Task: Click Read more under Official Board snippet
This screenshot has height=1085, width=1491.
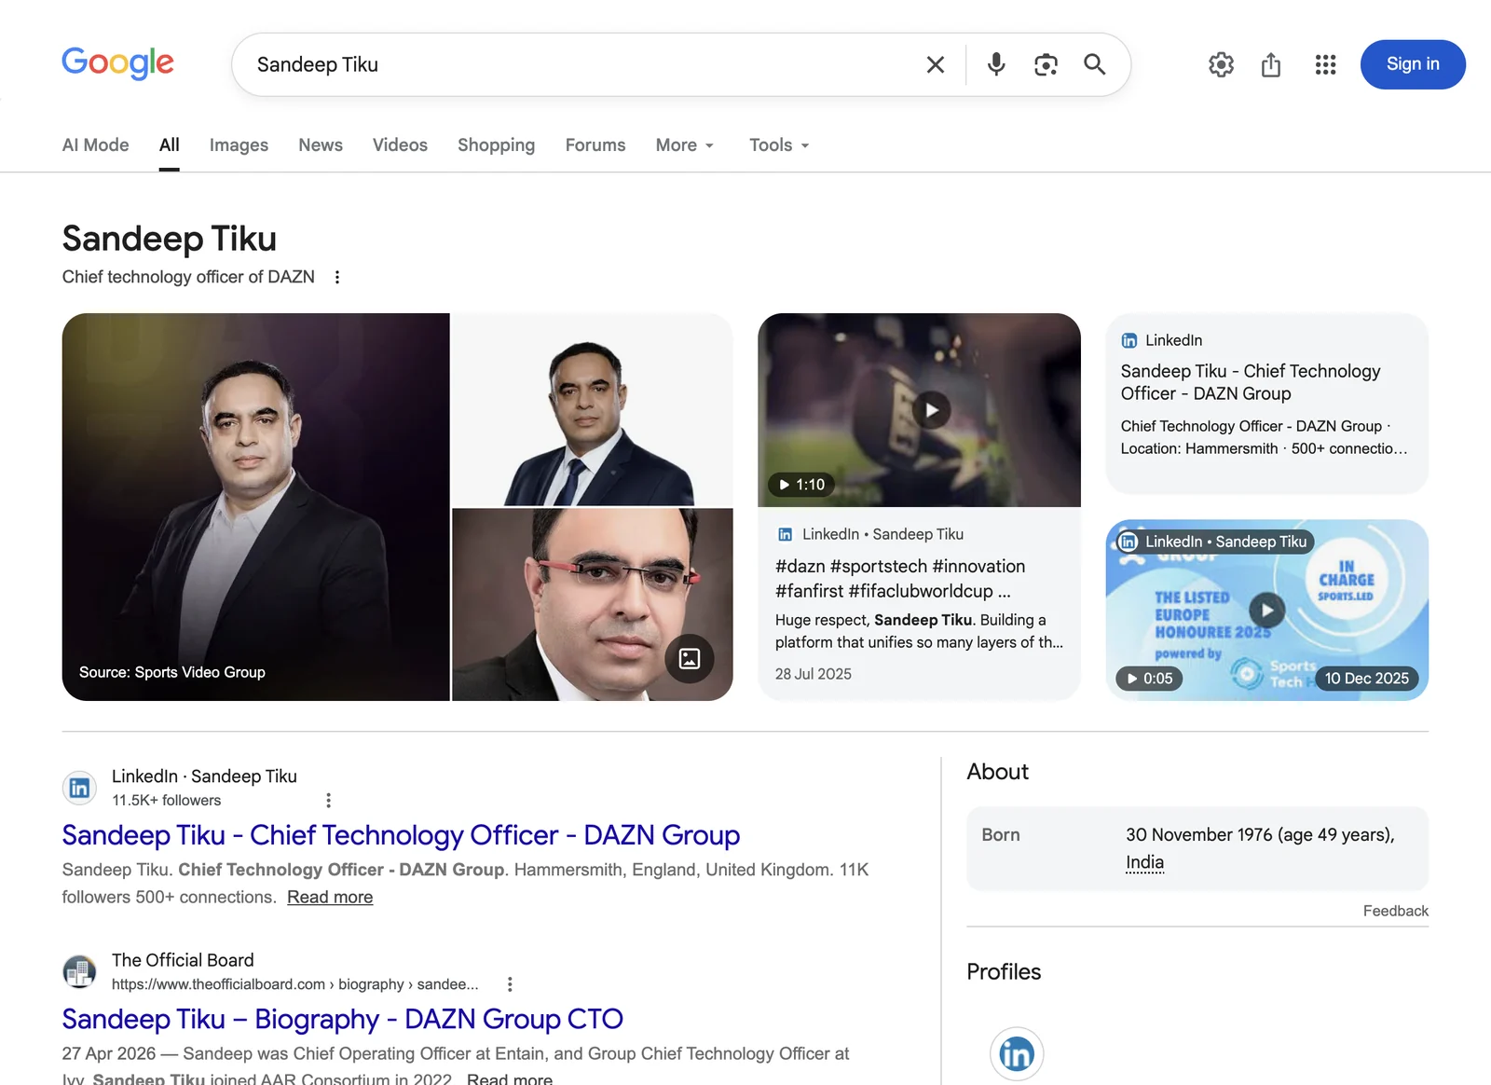Action: coord(510,1078)
